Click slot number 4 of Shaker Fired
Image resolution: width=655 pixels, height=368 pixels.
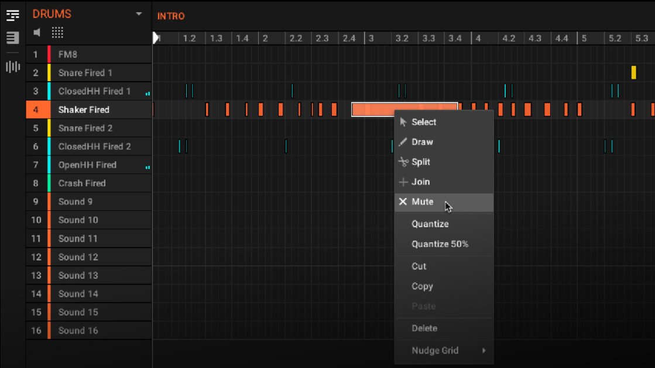36,110
